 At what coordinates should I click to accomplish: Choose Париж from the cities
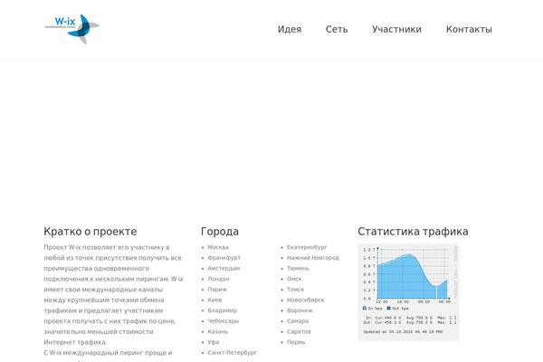pyautogui.click(x=217, y=290)
